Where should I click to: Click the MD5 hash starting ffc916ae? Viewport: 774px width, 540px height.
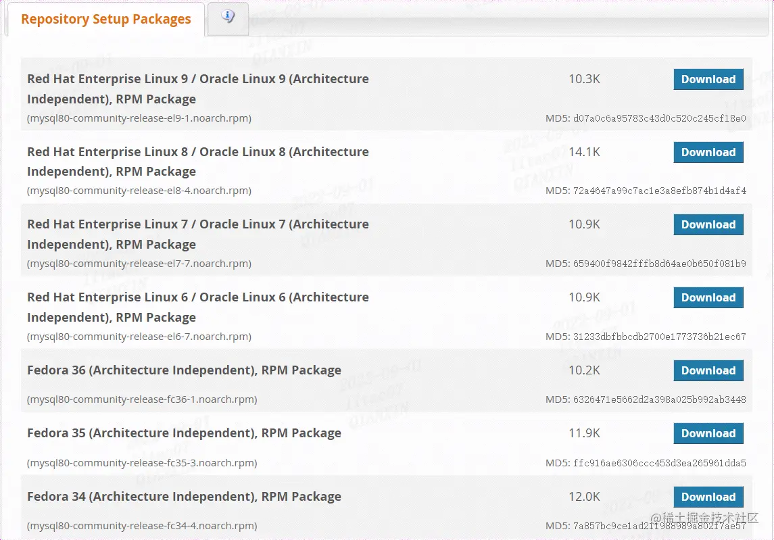tap(660, 463)
